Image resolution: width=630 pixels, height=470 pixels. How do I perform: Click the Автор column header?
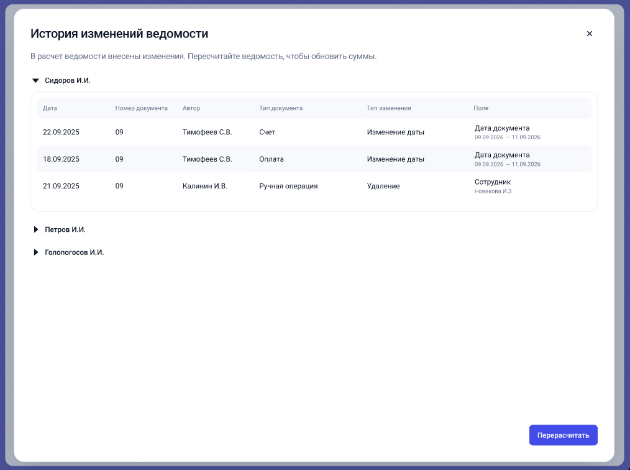[191, 108]
